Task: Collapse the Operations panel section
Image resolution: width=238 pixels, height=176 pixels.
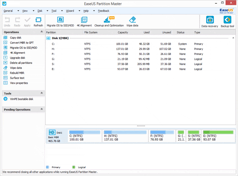Action: tap(42, 32)
